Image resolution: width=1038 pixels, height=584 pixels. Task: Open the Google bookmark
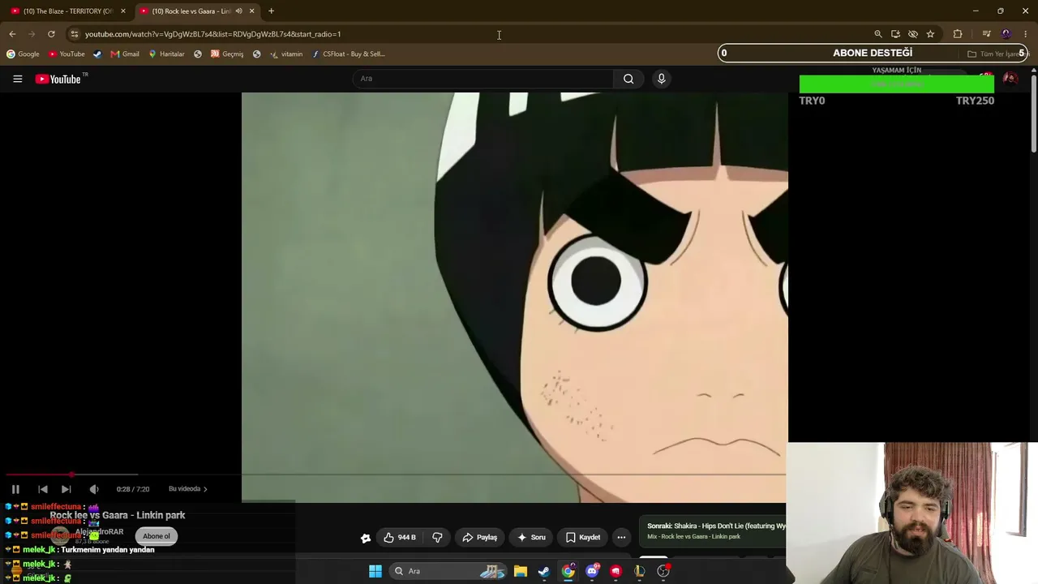[23, 54]
